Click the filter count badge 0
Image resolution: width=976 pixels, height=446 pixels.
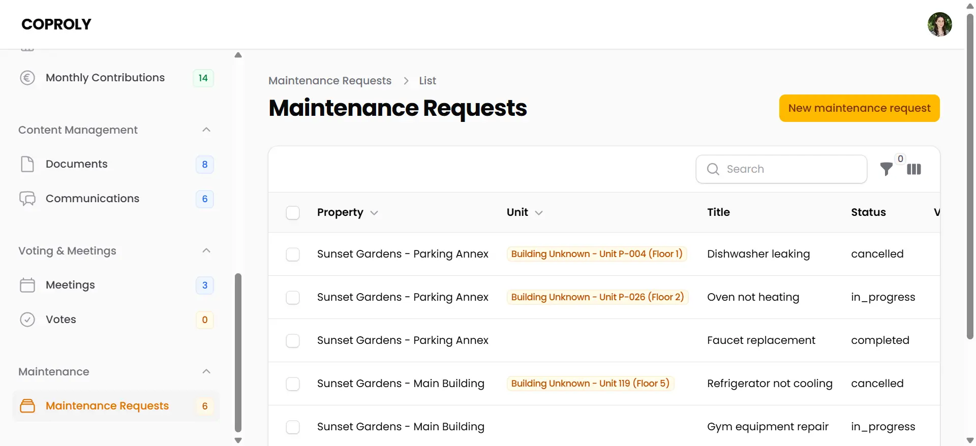[900, 159]
